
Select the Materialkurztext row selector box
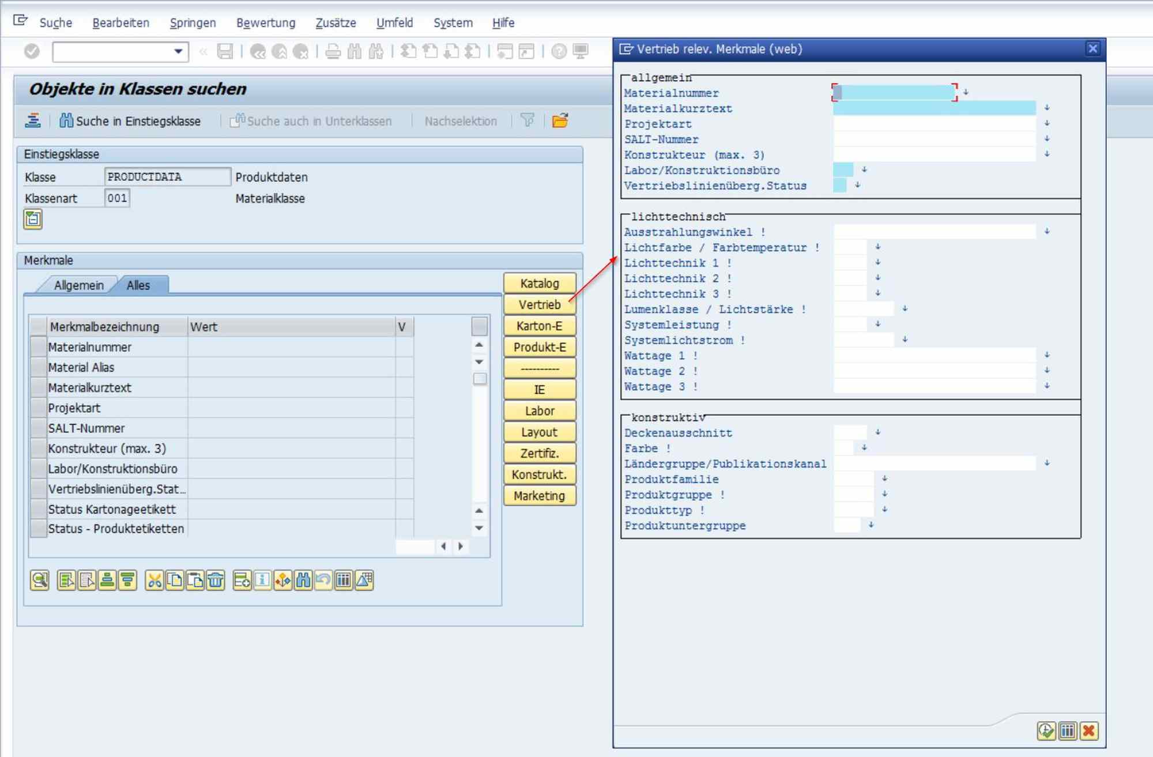click(x=39, y=387)
